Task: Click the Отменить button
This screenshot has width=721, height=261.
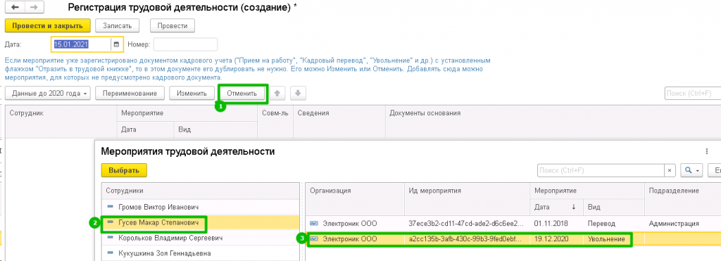Action: (x=242, y=94)
